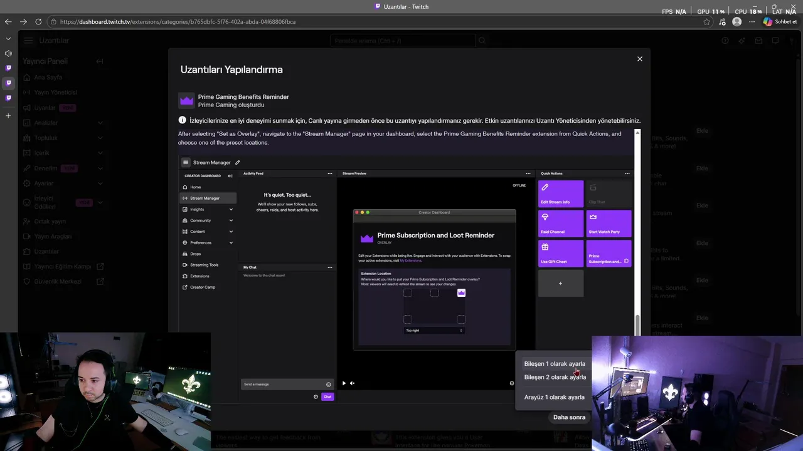Viewport: 803px width, 451px height.
Task: Expand the İçerik section
Action: 100,153
